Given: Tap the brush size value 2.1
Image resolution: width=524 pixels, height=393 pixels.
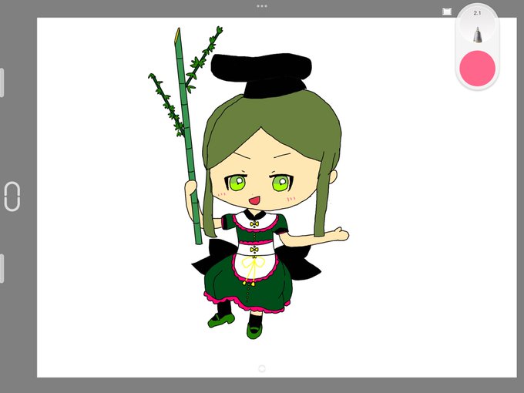Looking at the screenshot, I should [477, 13].
